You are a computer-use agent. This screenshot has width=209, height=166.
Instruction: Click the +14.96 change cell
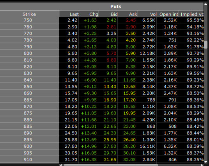point(89,146)
